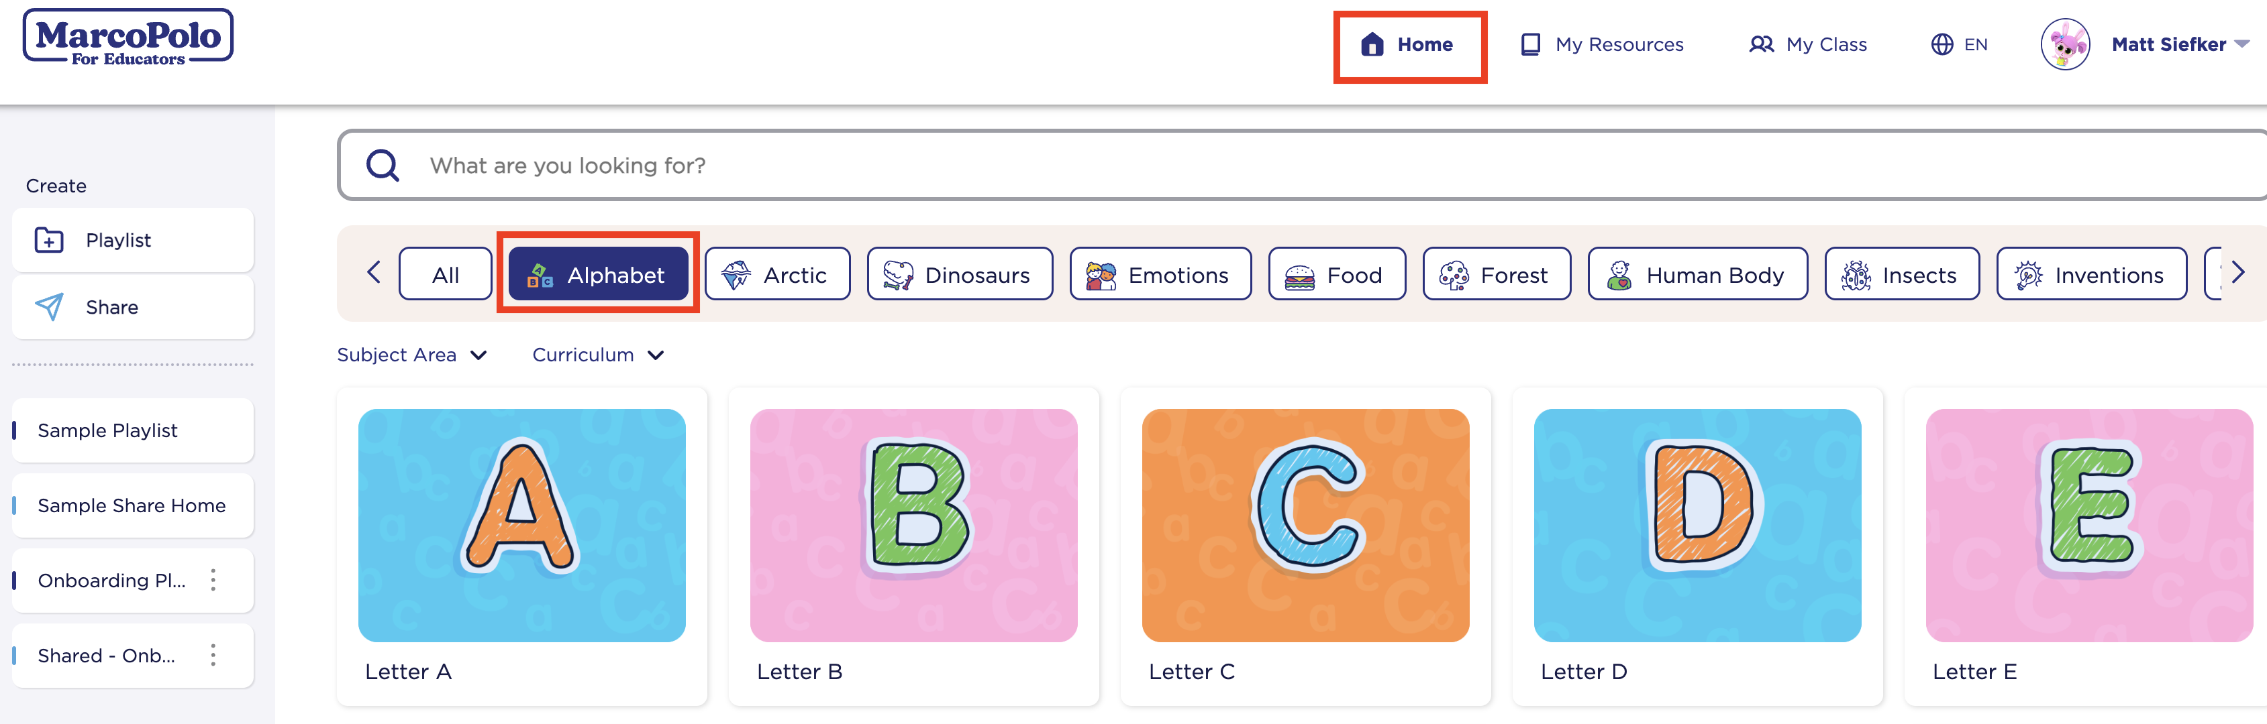Click the globe icon next to EN

(1942, 44)
